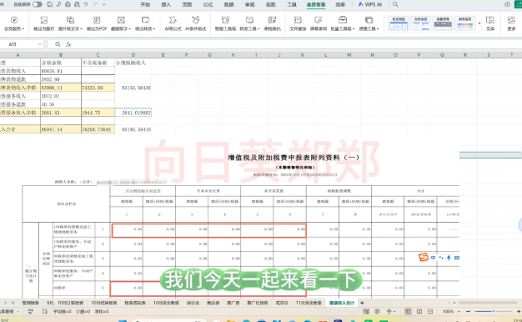Open the 批量工具箱 dropdown

point(343,23)
